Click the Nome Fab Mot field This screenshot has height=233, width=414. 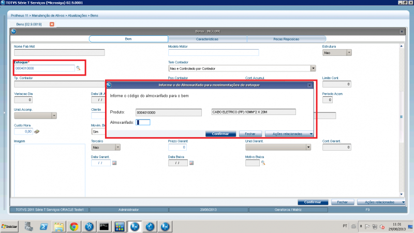click(x=60, y=53)
